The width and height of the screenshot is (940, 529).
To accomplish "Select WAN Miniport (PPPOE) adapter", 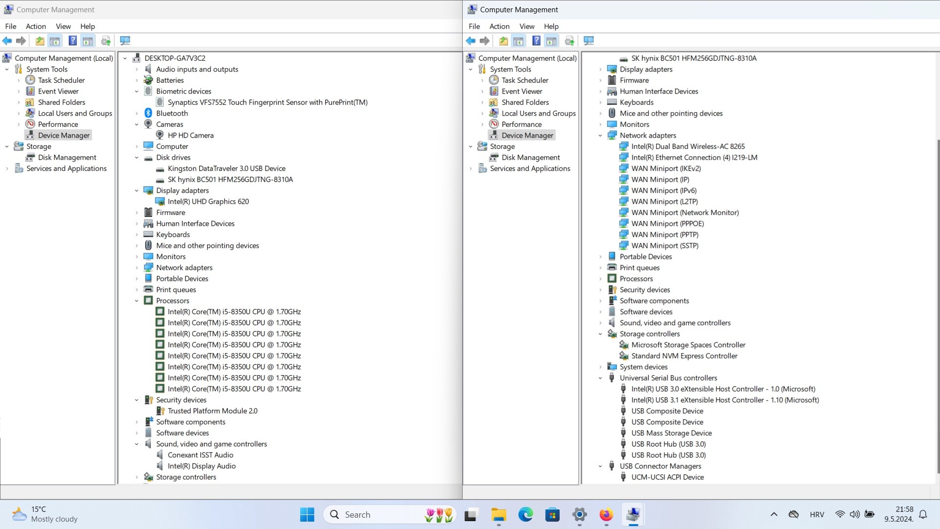I will click(668, 223).
